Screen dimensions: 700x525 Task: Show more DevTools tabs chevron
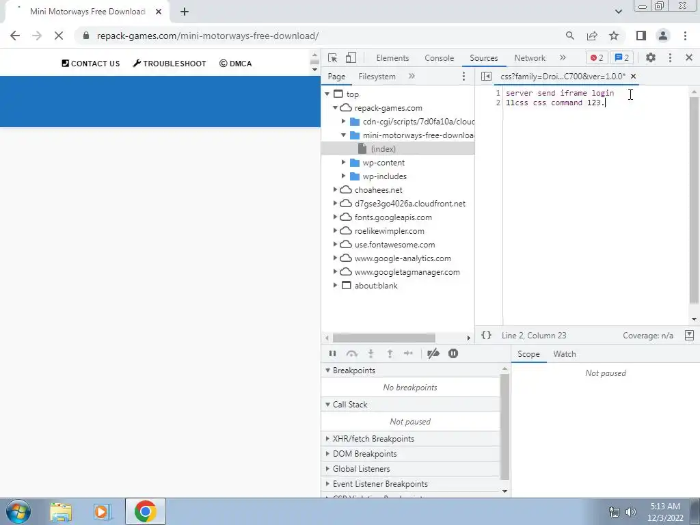[563, 57]
